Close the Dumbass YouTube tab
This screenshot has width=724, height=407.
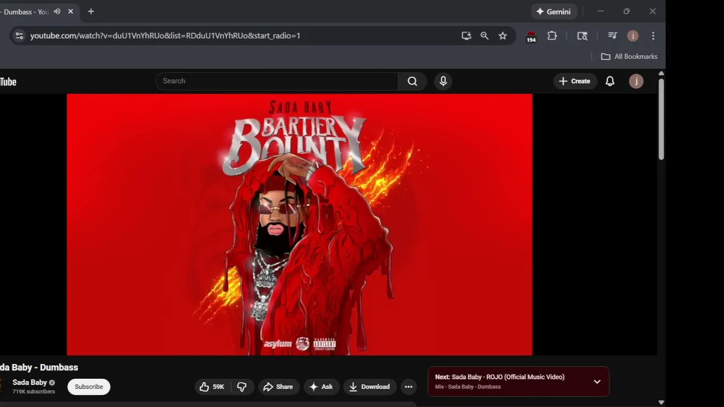(x=71, y=11)
